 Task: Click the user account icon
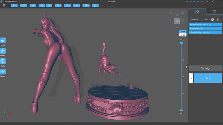202,2
